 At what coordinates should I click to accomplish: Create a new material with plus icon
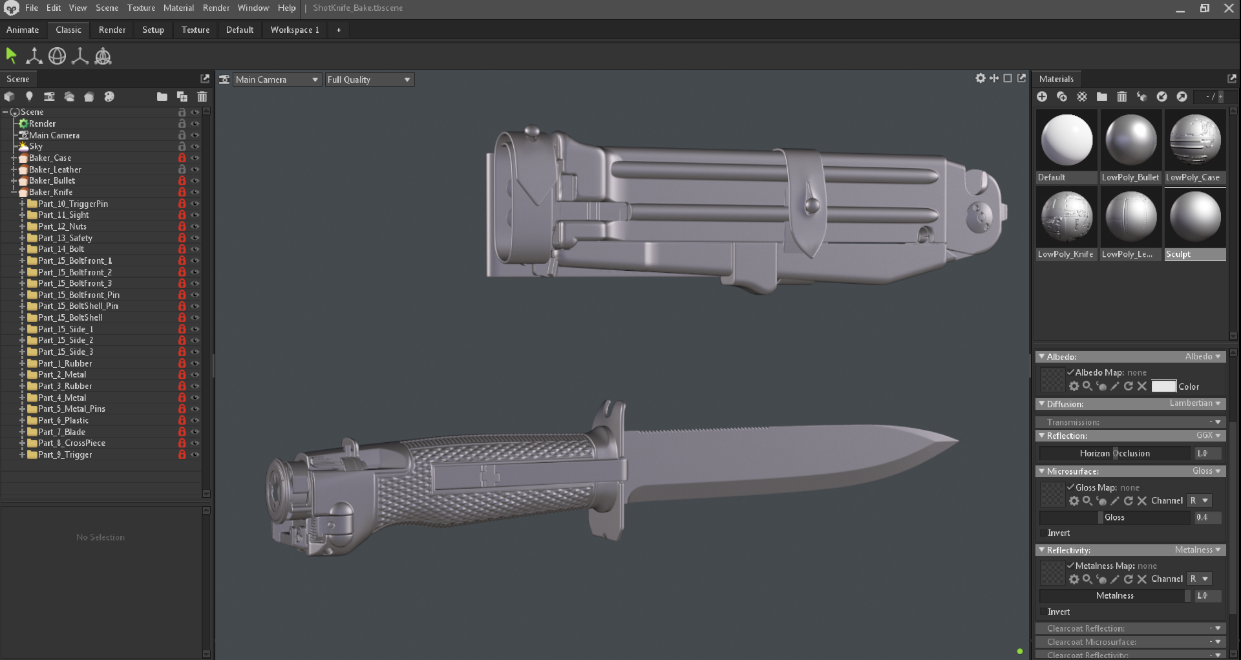[1042, 96]
